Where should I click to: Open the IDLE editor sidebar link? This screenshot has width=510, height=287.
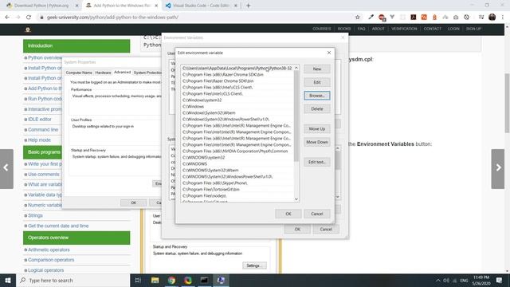(x=40, y=120)
